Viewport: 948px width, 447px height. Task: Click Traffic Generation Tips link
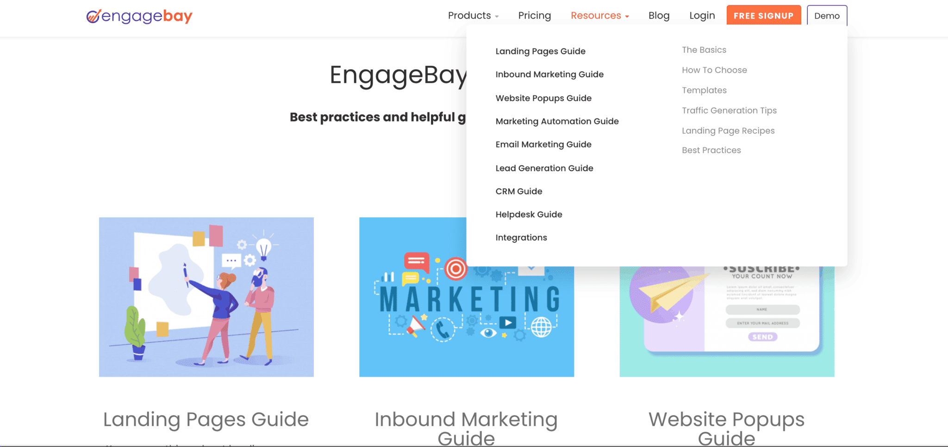point(729,110)
